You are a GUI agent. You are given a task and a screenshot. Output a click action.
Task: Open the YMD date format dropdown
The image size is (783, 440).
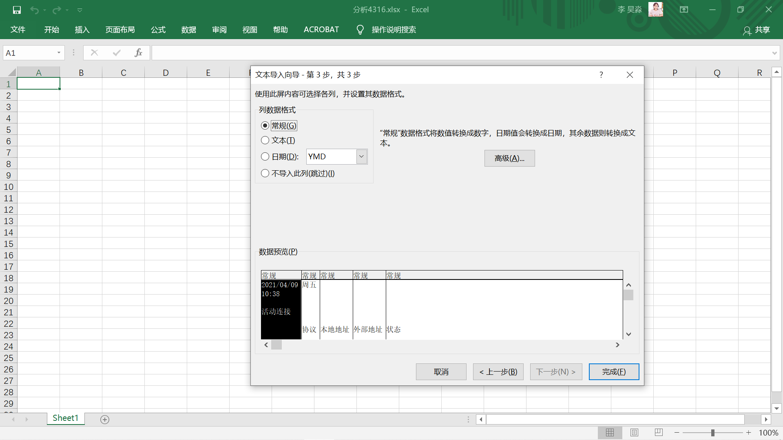click(x=361, y=157)
